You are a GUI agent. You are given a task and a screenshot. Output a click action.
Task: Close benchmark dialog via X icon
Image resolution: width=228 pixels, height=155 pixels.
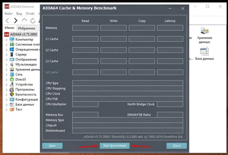pyautogui.click(x=183, y=8)
